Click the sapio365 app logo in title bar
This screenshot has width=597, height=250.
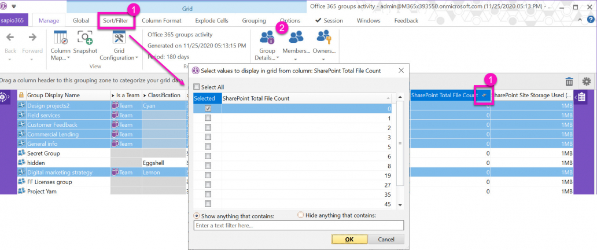click(x=4, y=6)
